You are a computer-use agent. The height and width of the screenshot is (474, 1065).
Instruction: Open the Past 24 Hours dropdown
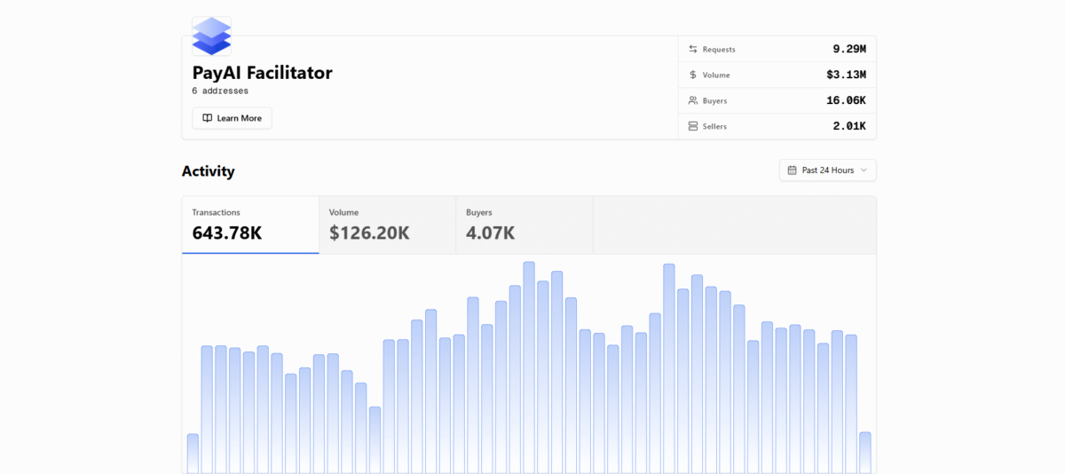point(827,170)
